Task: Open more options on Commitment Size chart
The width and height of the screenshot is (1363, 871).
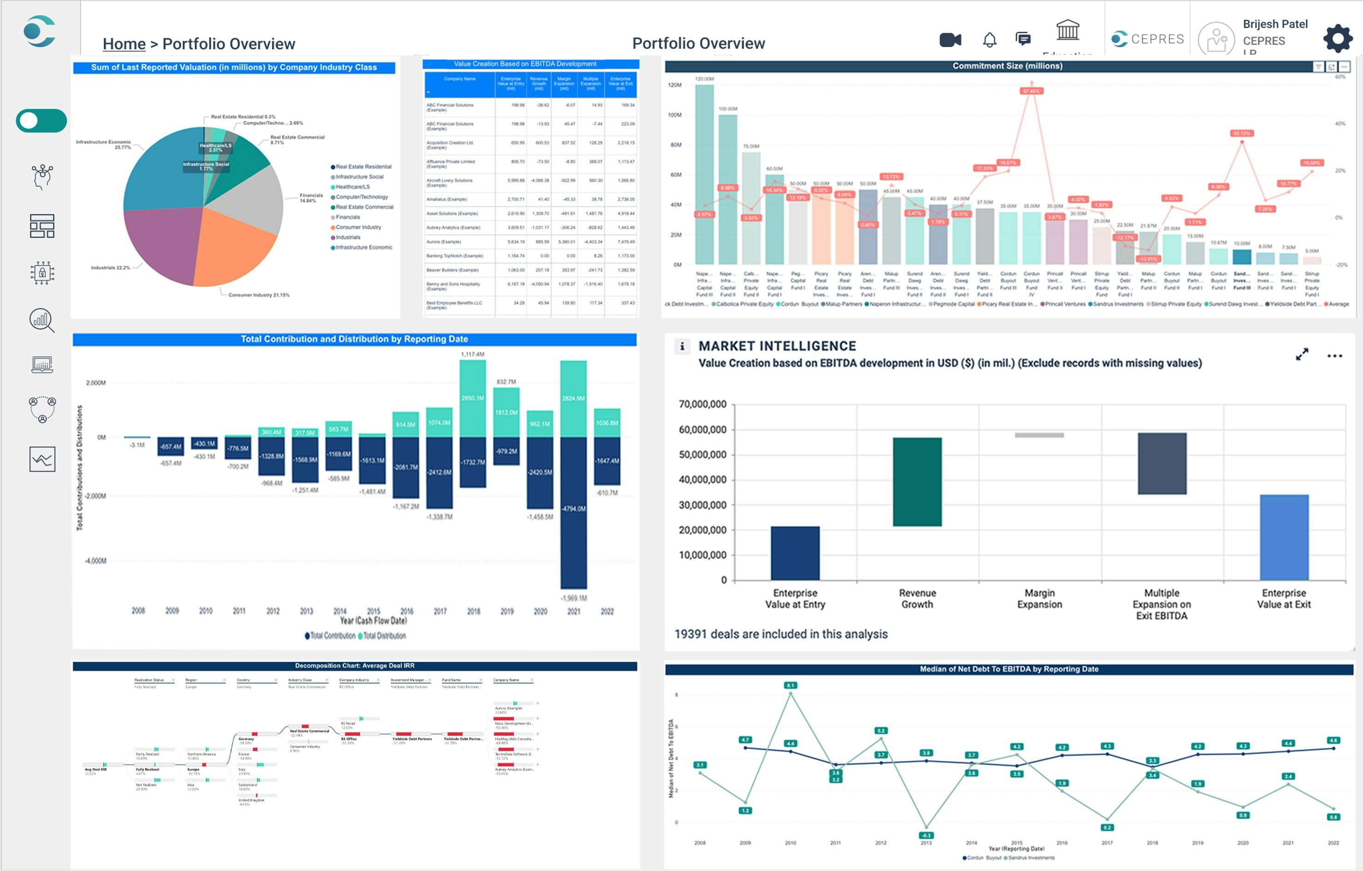Action: (x=1345, y=67)
